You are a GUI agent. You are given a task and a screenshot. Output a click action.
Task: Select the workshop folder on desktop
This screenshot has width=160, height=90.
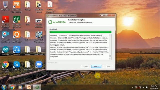pyautogui.click(x=28, y=66)
